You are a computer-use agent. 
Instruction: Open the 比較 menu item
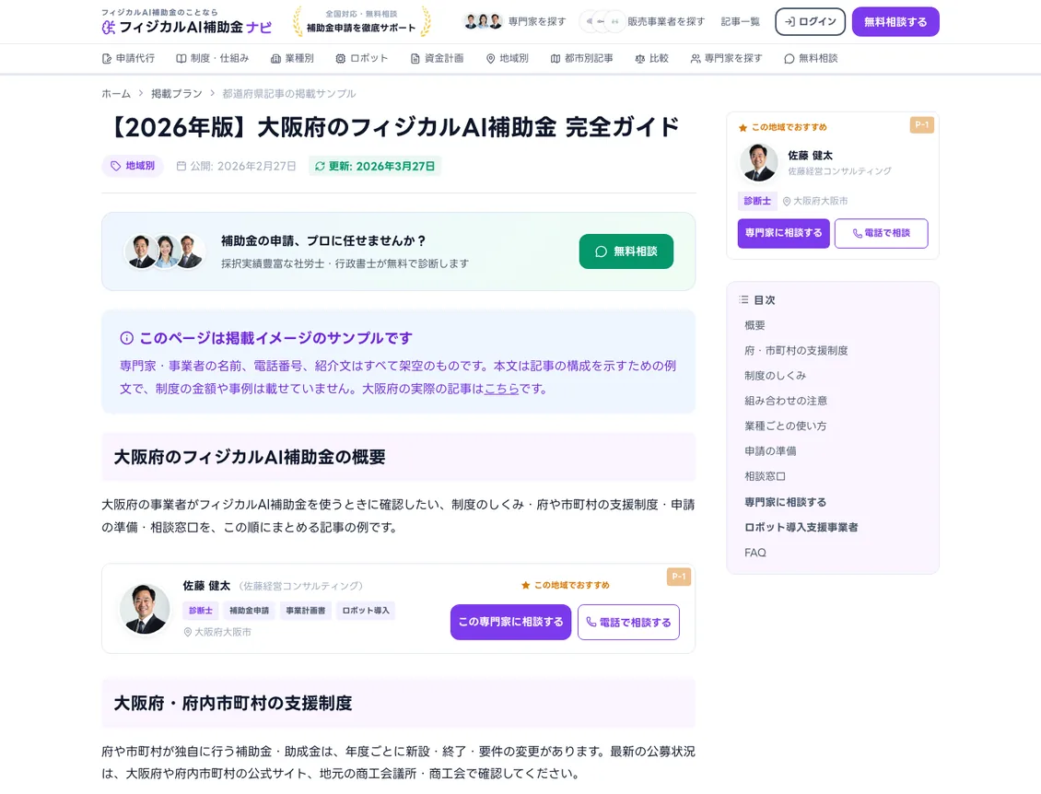tap(651, 58)
